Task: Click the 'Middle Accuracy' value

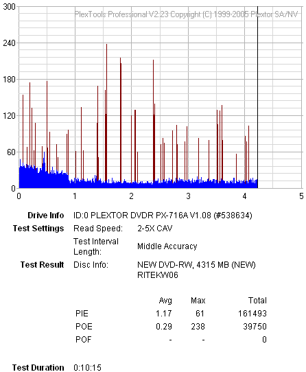Action: 167,246
